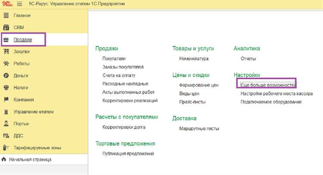Screen dimensions: 323x175
Task: Open the hamburger main menu icon
Action: coord(19,4)
